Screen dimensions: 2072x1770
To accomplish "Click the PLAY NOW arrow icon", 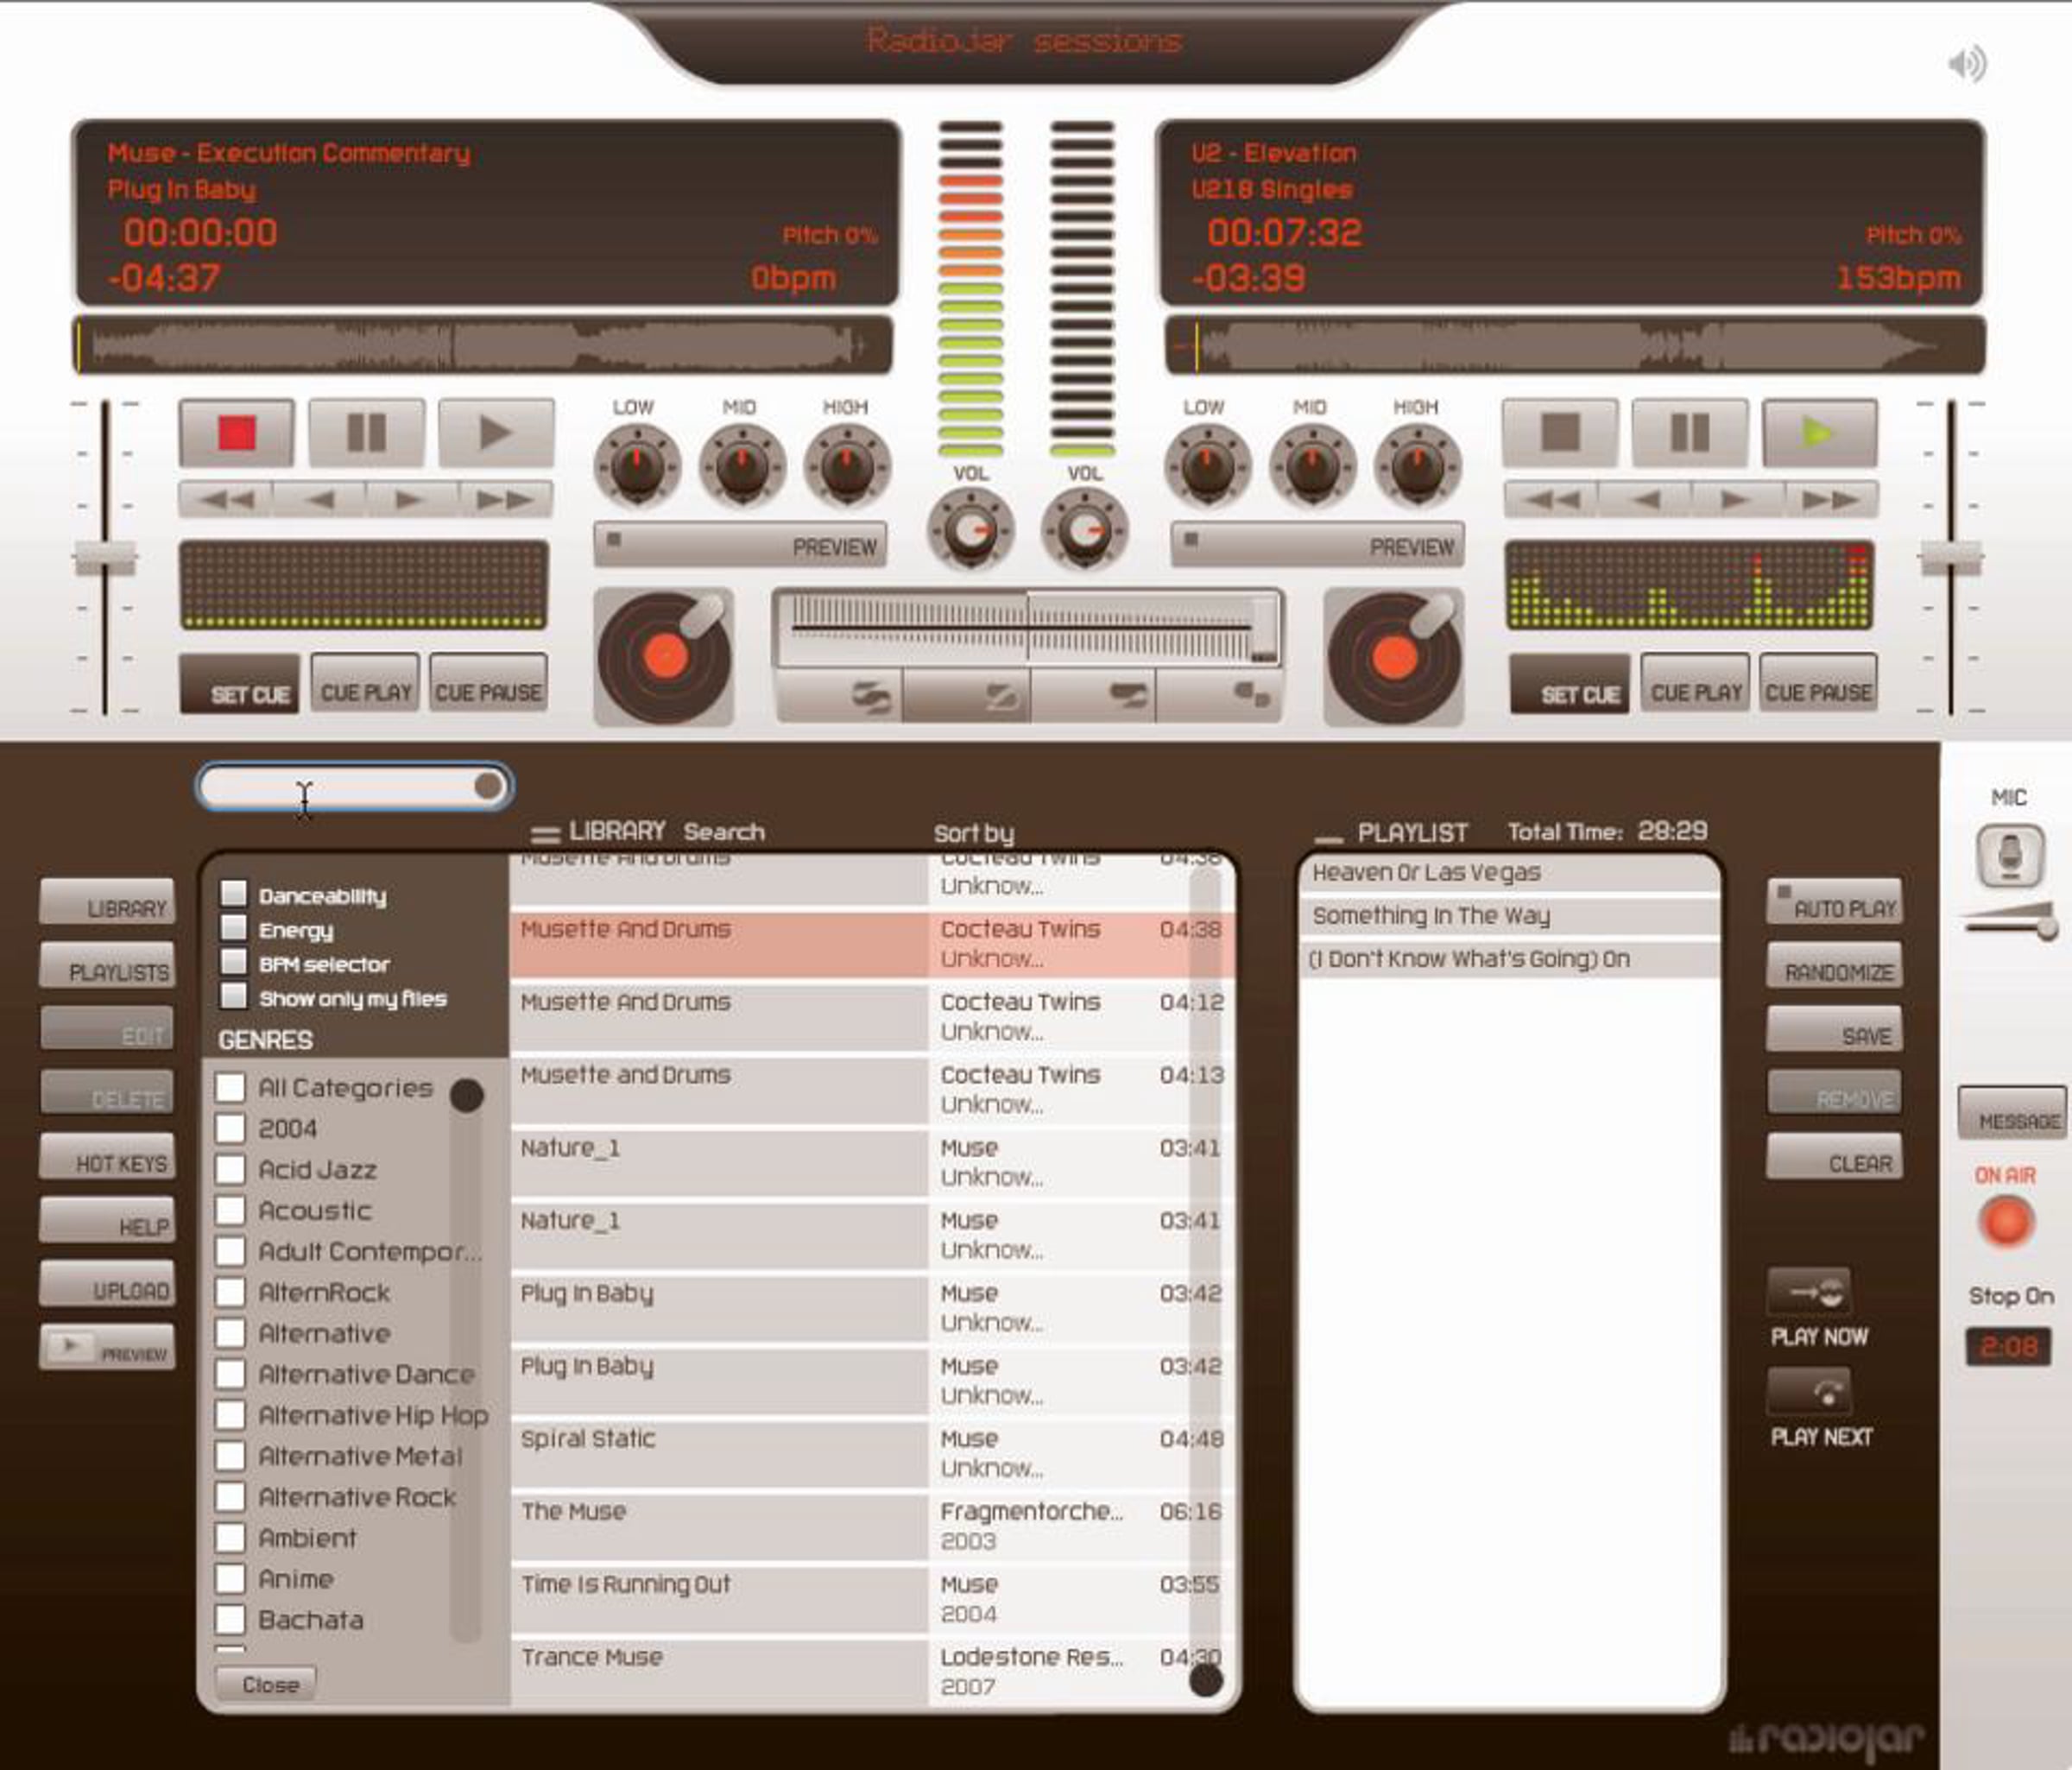I will [x=1809, y=1292].
